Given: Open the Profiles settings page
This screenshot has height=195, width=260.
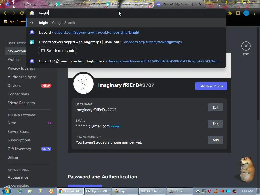Looking at the screenshot, I should [14, 59].
